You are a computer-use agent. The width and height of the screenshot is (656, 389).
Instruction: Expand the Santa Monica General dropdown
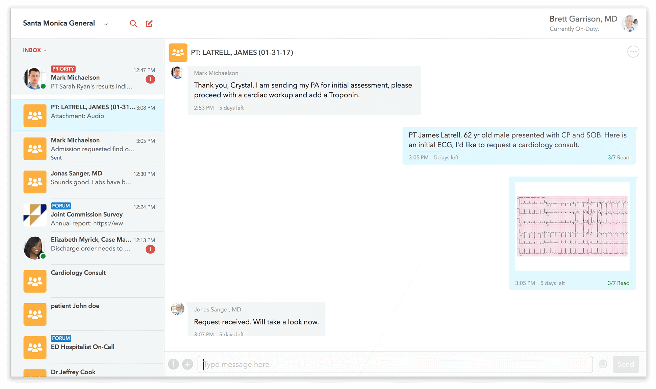106,24
